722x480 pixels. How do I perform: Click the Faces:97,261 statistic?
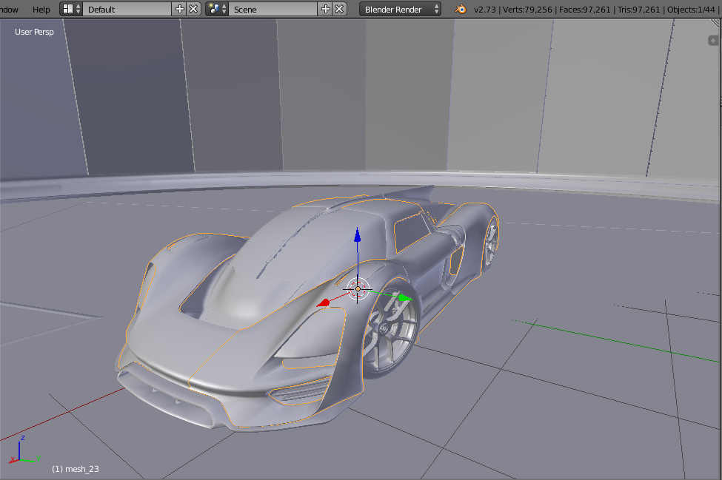tap(585, 9)
